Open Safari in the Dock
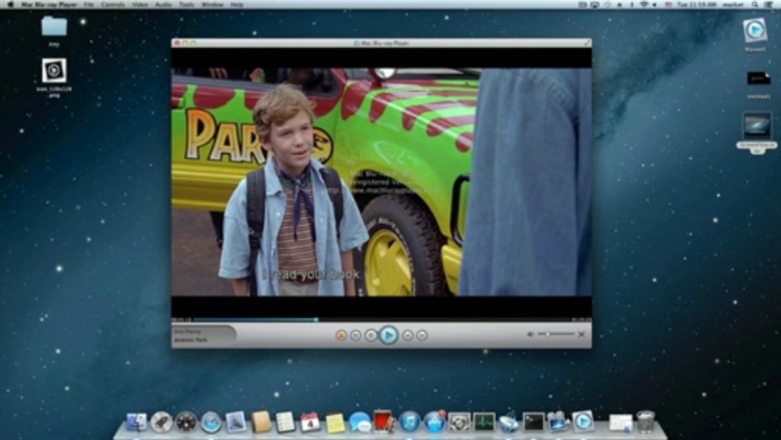Screen dimensions: 781x440 pos(211,422)
